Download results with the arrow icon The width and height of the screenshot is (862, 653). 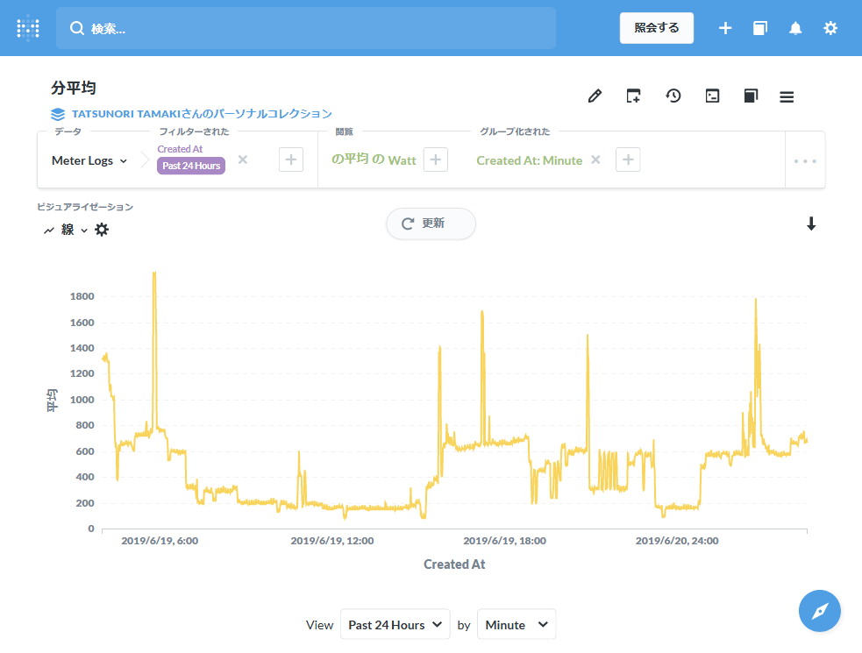point(811,224)
